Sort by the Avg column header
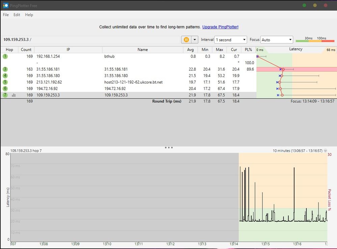This screenshot has height=249, width=337. tap(190, 50)
